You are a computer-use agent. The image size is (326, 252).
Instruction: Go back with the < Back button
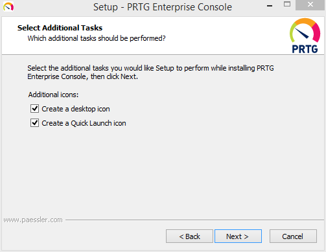pyautogui.click(x=189, y=236)
